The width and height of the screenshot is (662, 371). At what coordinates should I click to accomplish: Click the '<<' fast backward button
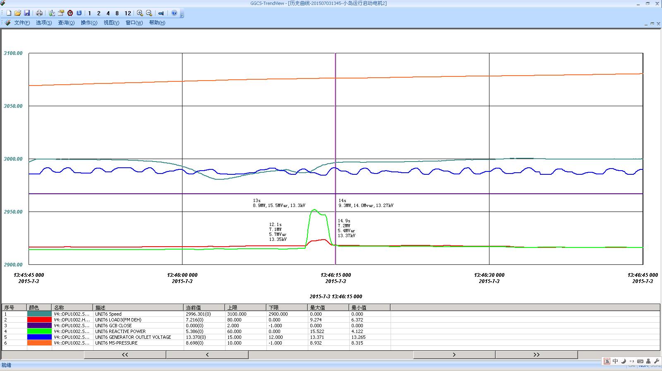click(x=125, y=355)
